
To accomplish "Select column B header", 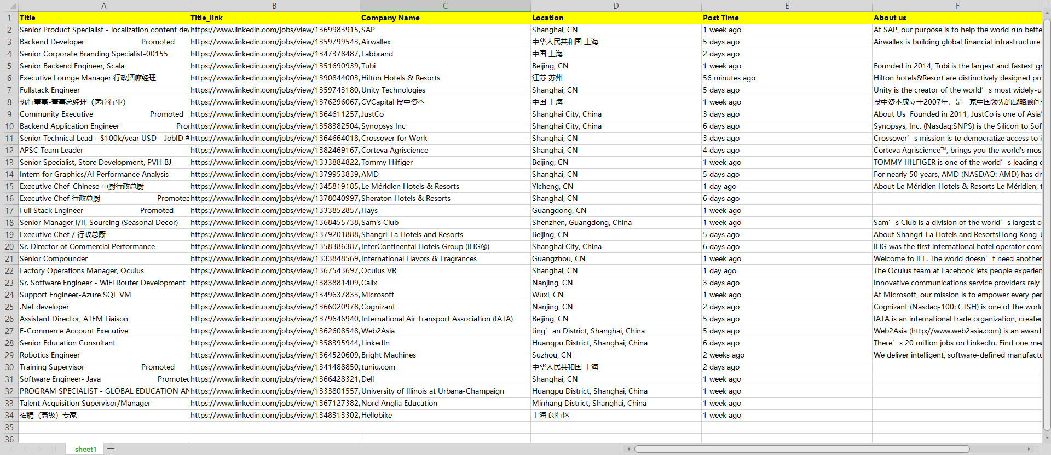I will pos(274,6).
